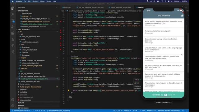Open news_api_repository.dart in explorer
The width and height of the screenshot is (199, 112).
tap(30, 37)
